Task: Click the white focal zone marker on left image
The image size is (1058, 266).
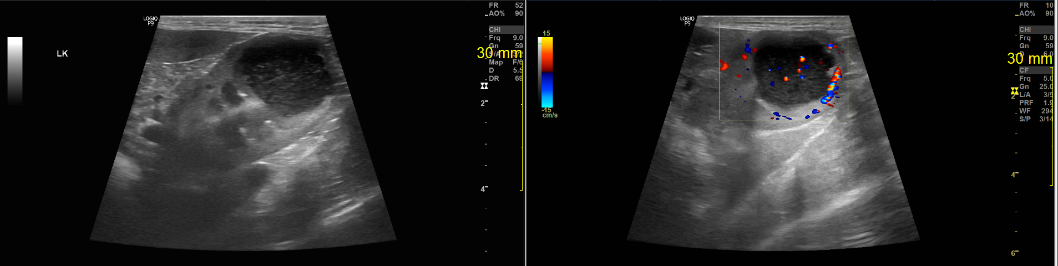Action: coord(484,86)
